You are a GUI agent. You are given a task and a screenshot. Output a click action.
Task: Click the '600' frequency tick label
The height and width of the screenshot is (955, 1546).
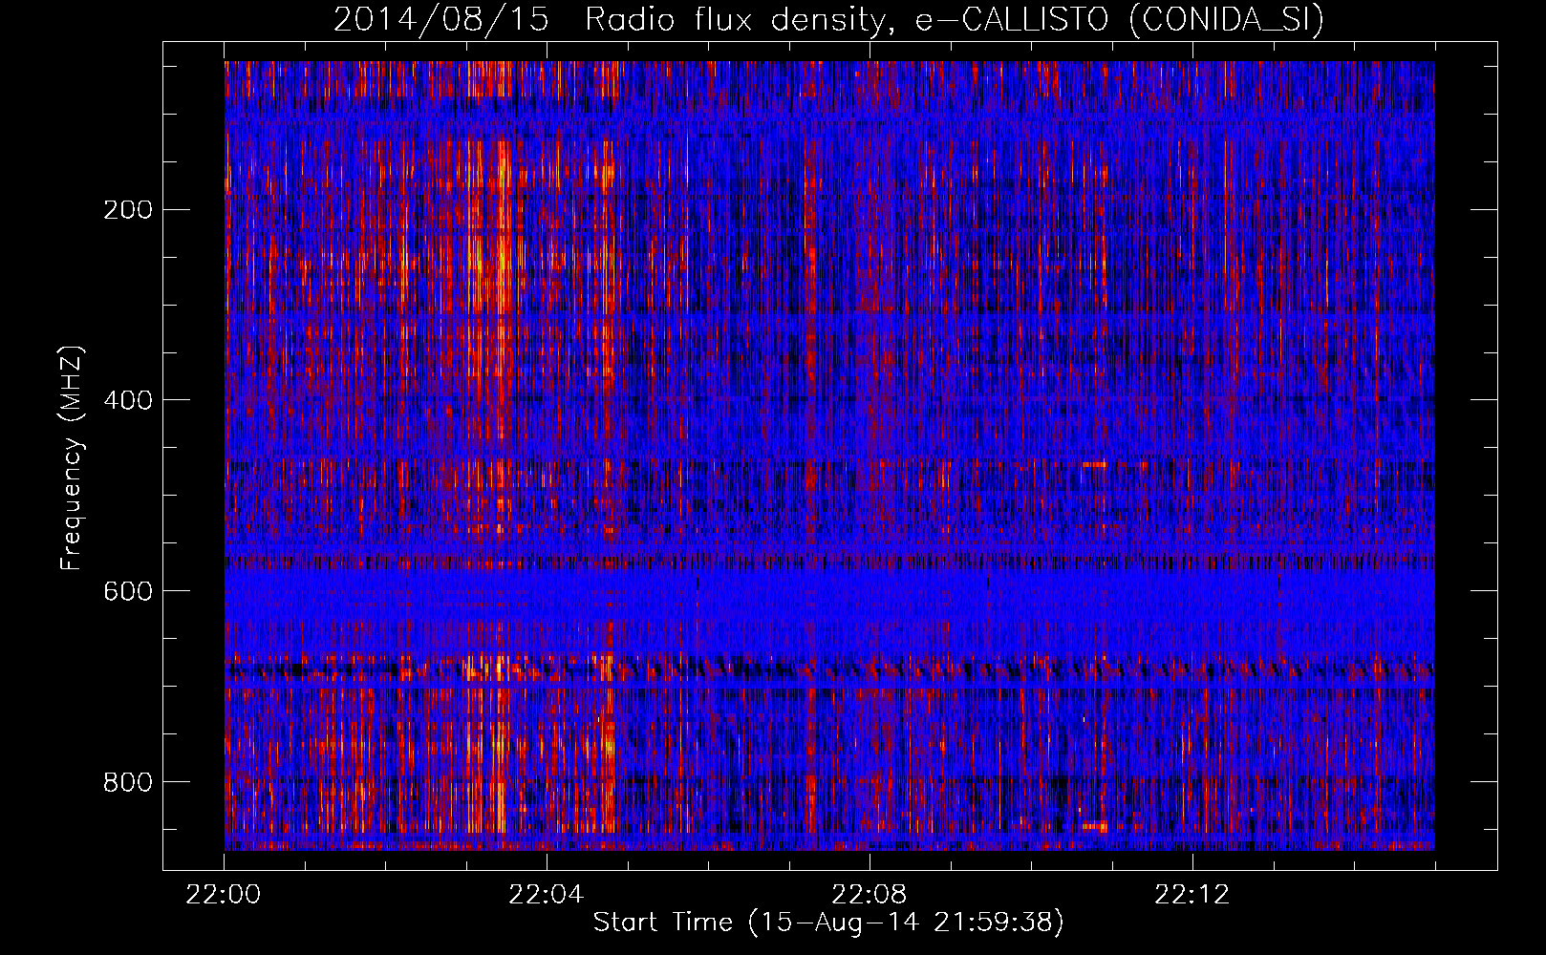(x=127, y=591)
